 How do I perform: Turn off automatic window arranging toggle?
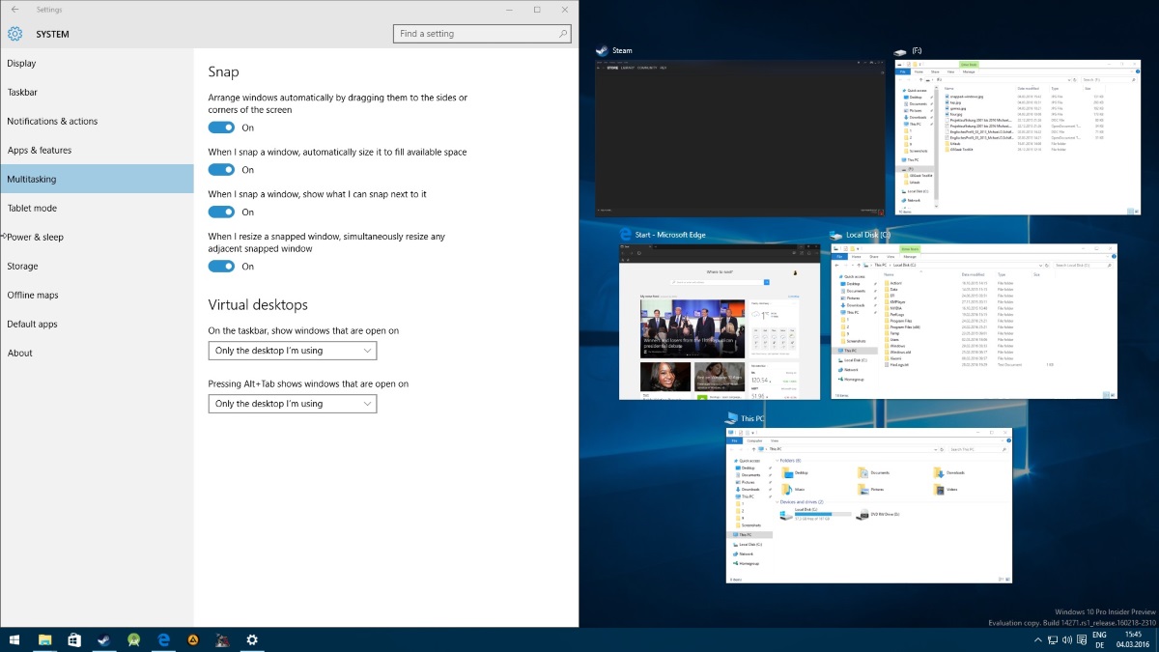(221, 128)
